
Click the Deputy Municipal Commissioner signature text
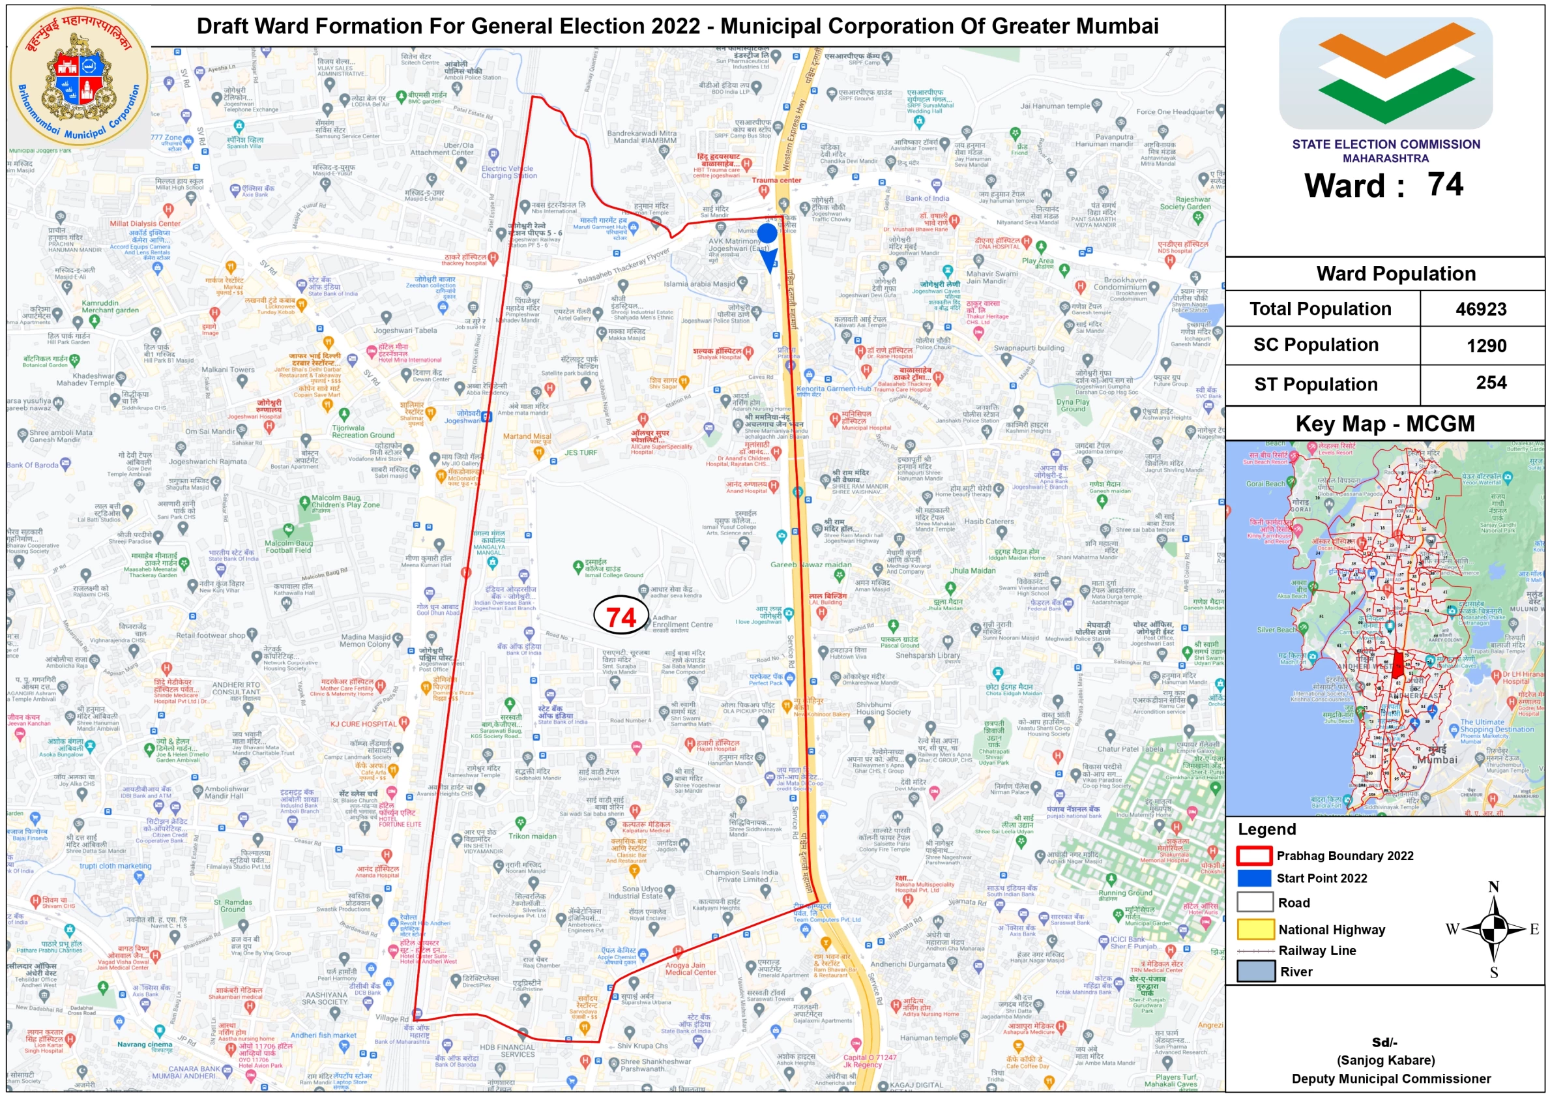(x=1391, y=1078)
